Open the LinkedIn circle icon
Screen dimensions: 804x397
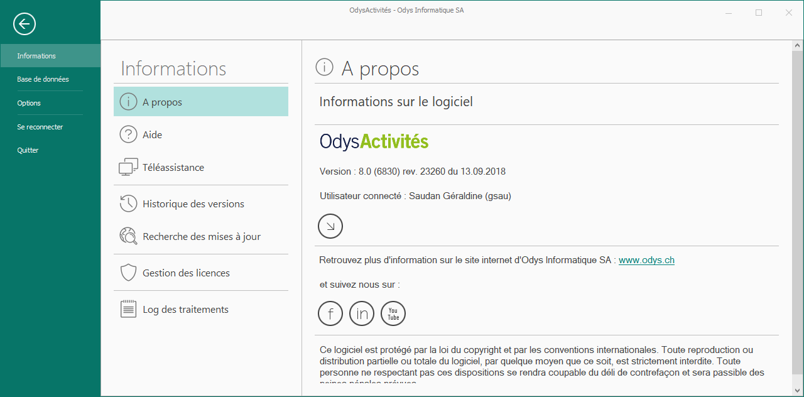(x=362, y=313)
